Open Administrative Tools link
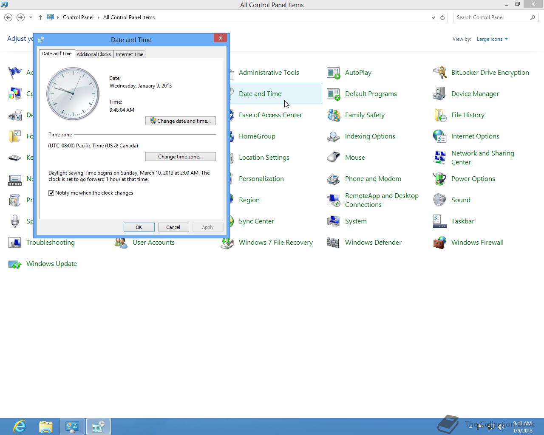This screenshot has width=544, height=435. point(269,73)
